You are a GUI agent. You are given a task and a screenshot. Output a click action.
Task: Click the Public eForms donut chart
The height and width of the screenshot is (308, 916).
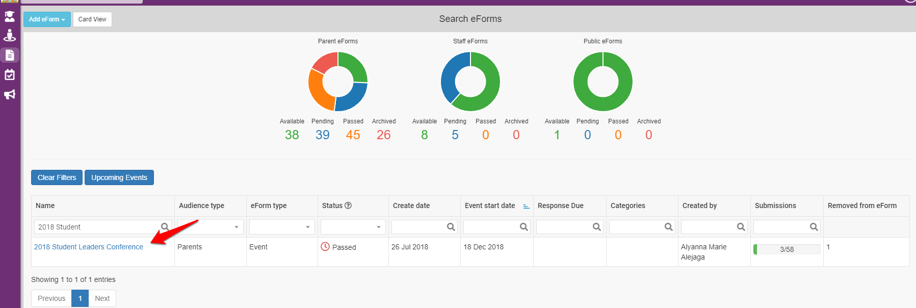(x=603, y=82)
